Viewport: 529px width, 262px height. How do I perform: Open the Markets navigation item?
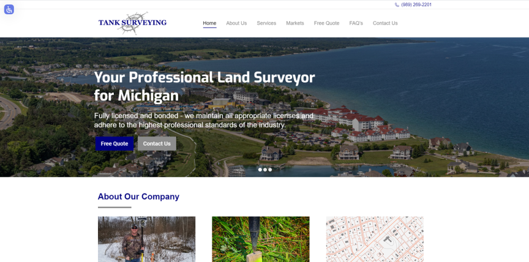point(295,23)
